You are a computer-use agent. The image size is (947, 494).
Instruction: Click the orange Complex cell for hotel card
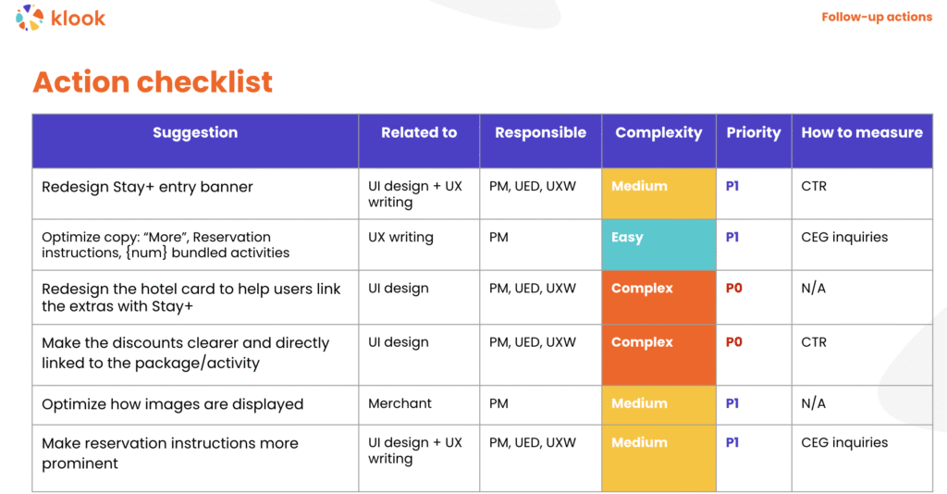tap(658, 296)
